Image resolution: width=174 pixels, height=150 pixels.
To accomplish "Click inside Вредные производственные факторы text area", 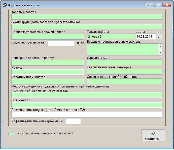I will (122, 49).
